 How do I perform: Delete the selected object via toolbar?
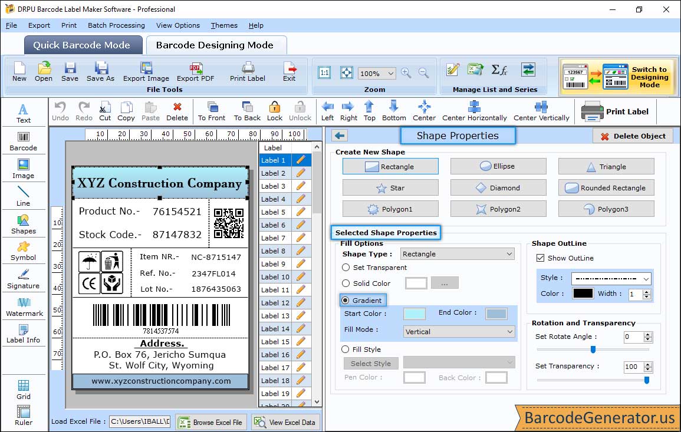177,111
